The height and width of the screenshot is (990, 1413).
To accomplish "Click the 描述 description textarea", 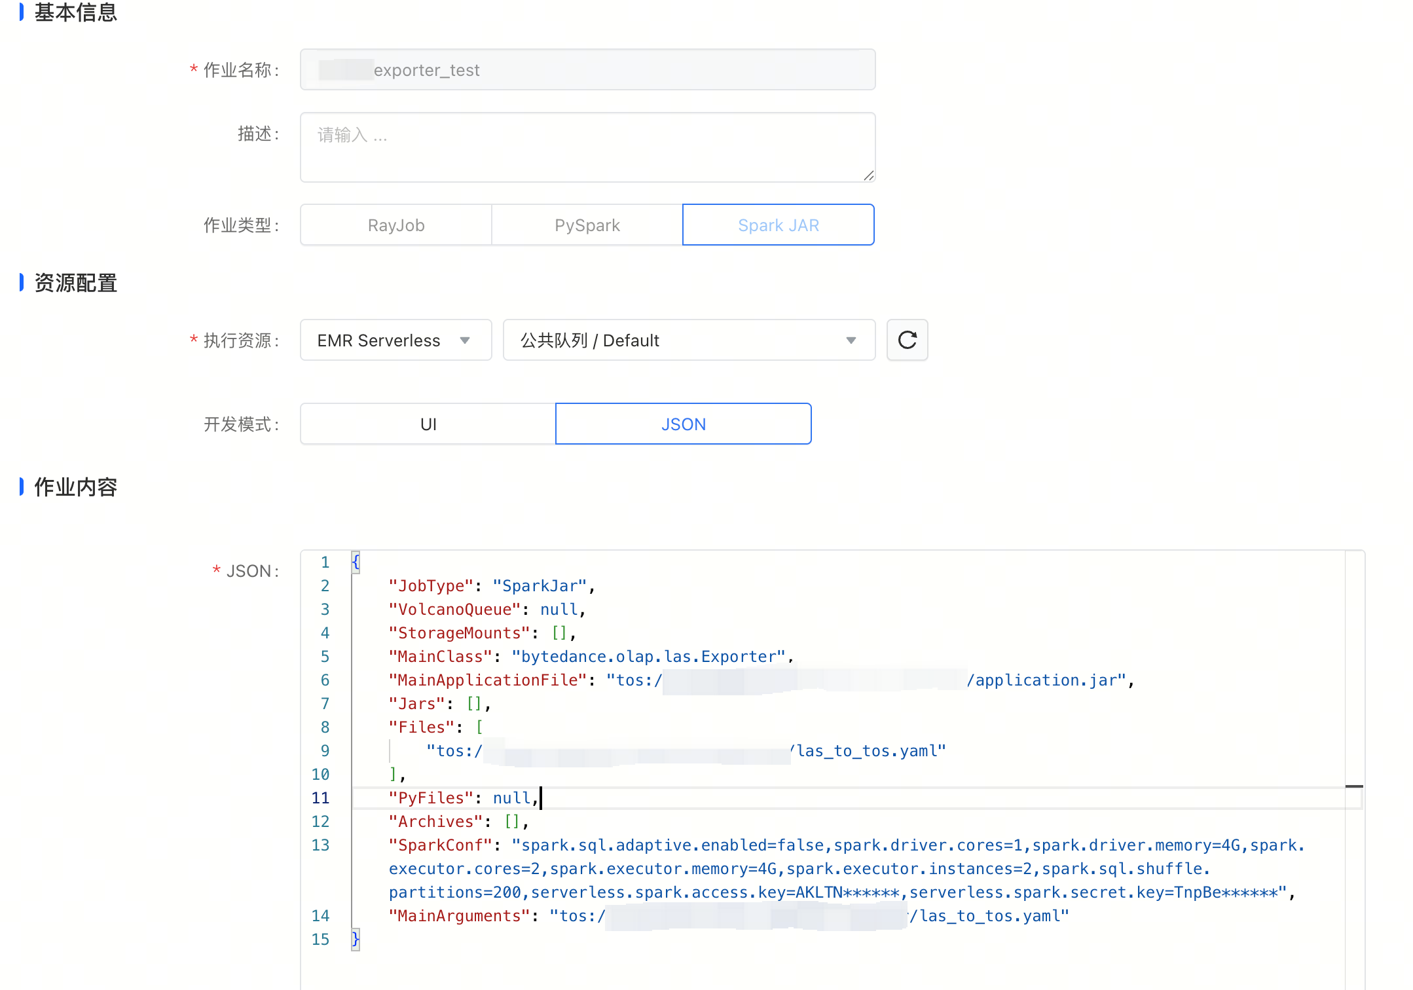I will pos(587,147).
